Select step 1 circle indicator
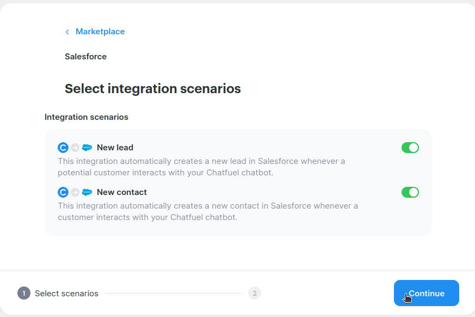Viewport: 475px width, 317px height. click(x=24, y=294)
